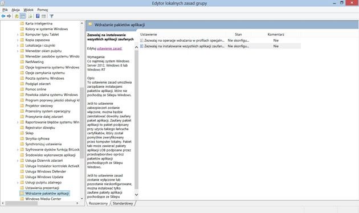Select Wdrażanie pakietów aplikacji tree item

(x=47, y=193)
